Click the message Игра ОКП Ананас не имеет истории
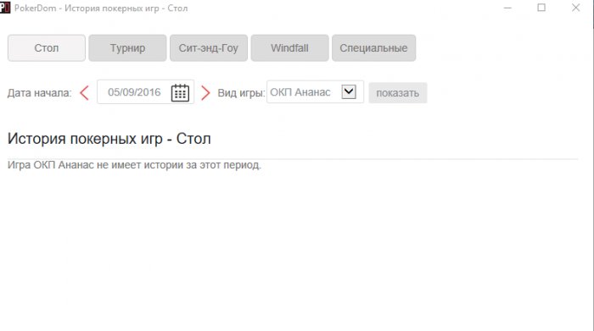The height and width of the screenshot is (331, 594). tap(134, 165)
